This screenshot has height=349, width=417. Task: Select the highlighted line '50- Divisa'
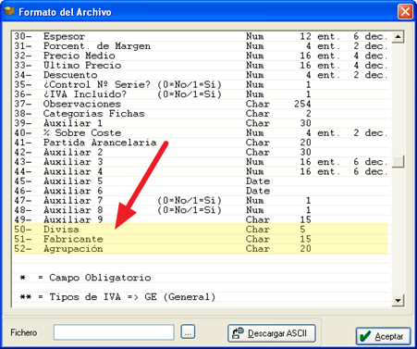(202, 230)
